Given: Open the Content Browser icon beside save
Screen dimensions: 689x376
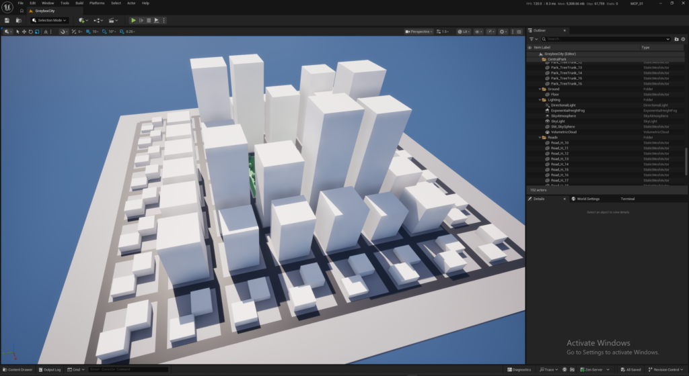Looking at the screenshot, I should pos(18,20).
